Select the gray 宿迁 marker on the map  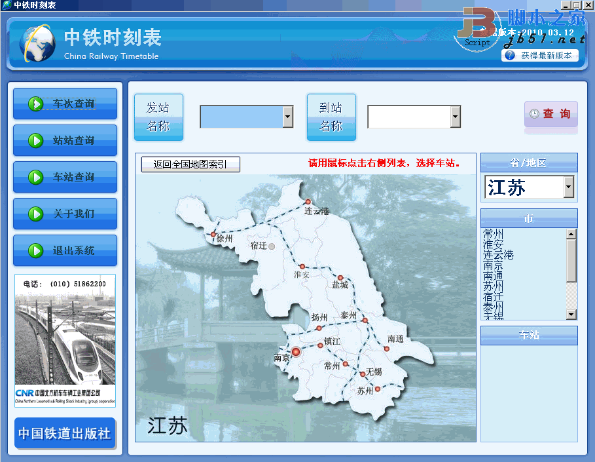coord(272,246)
